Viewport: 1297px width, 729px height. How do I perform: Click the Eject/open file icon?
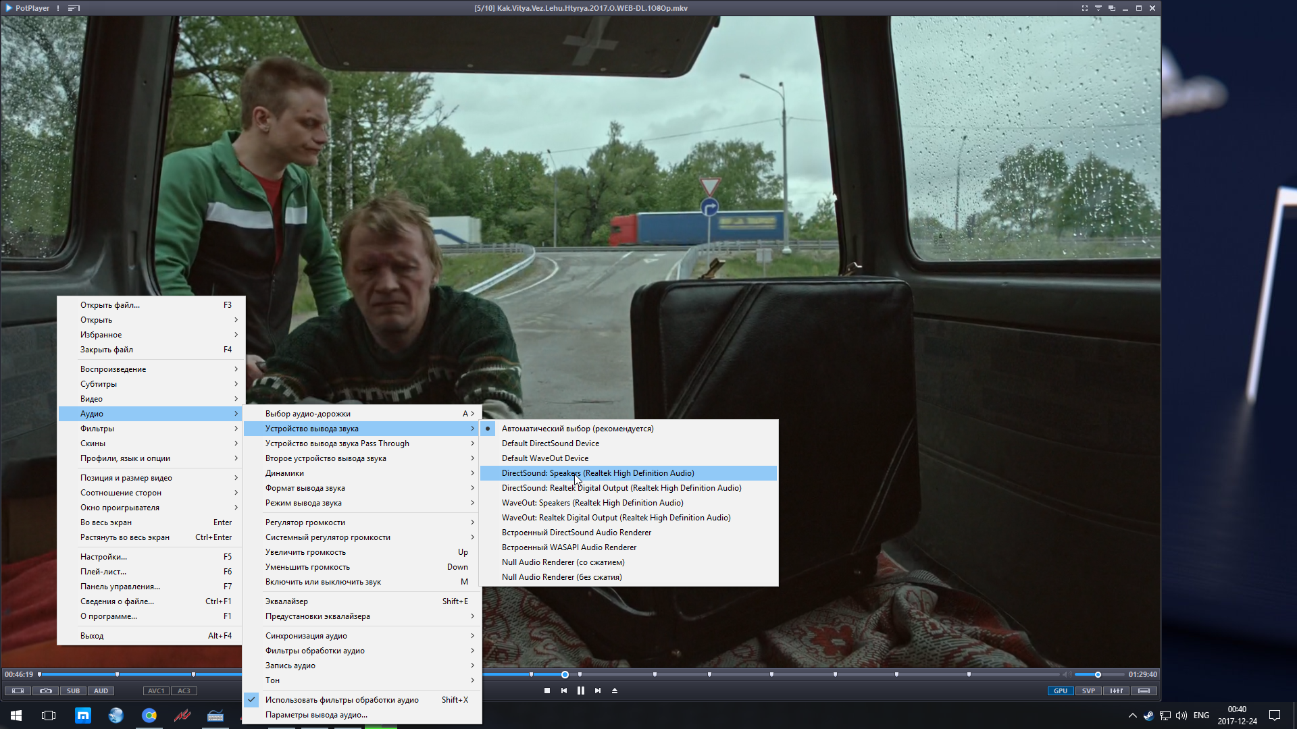(615, 691)
